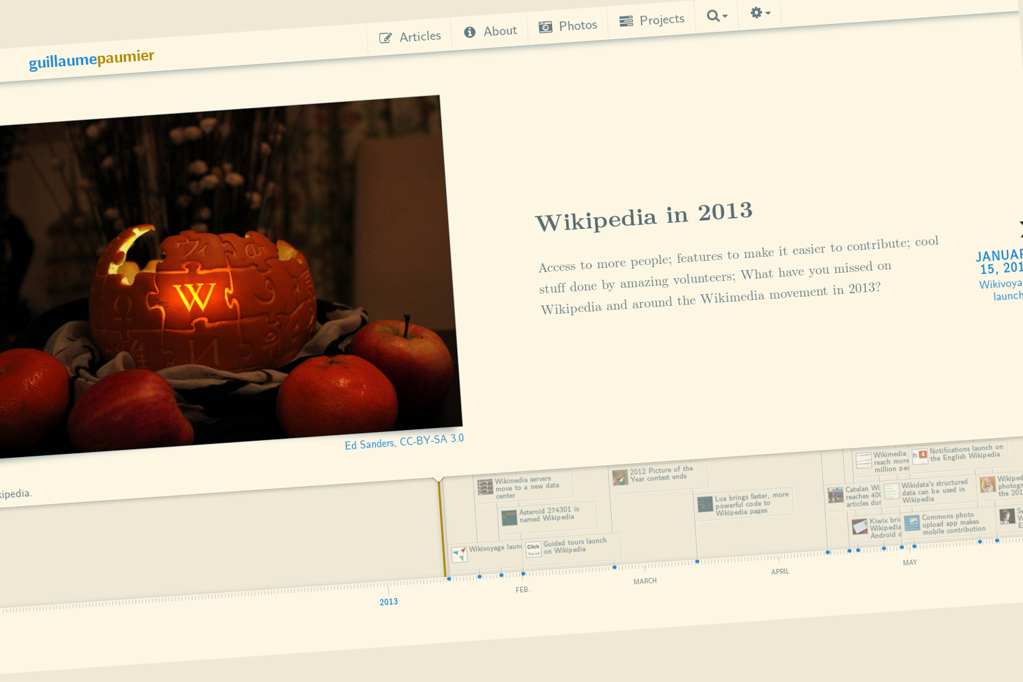
Task: Select the Commons photo upload app event
Action: 949,523
